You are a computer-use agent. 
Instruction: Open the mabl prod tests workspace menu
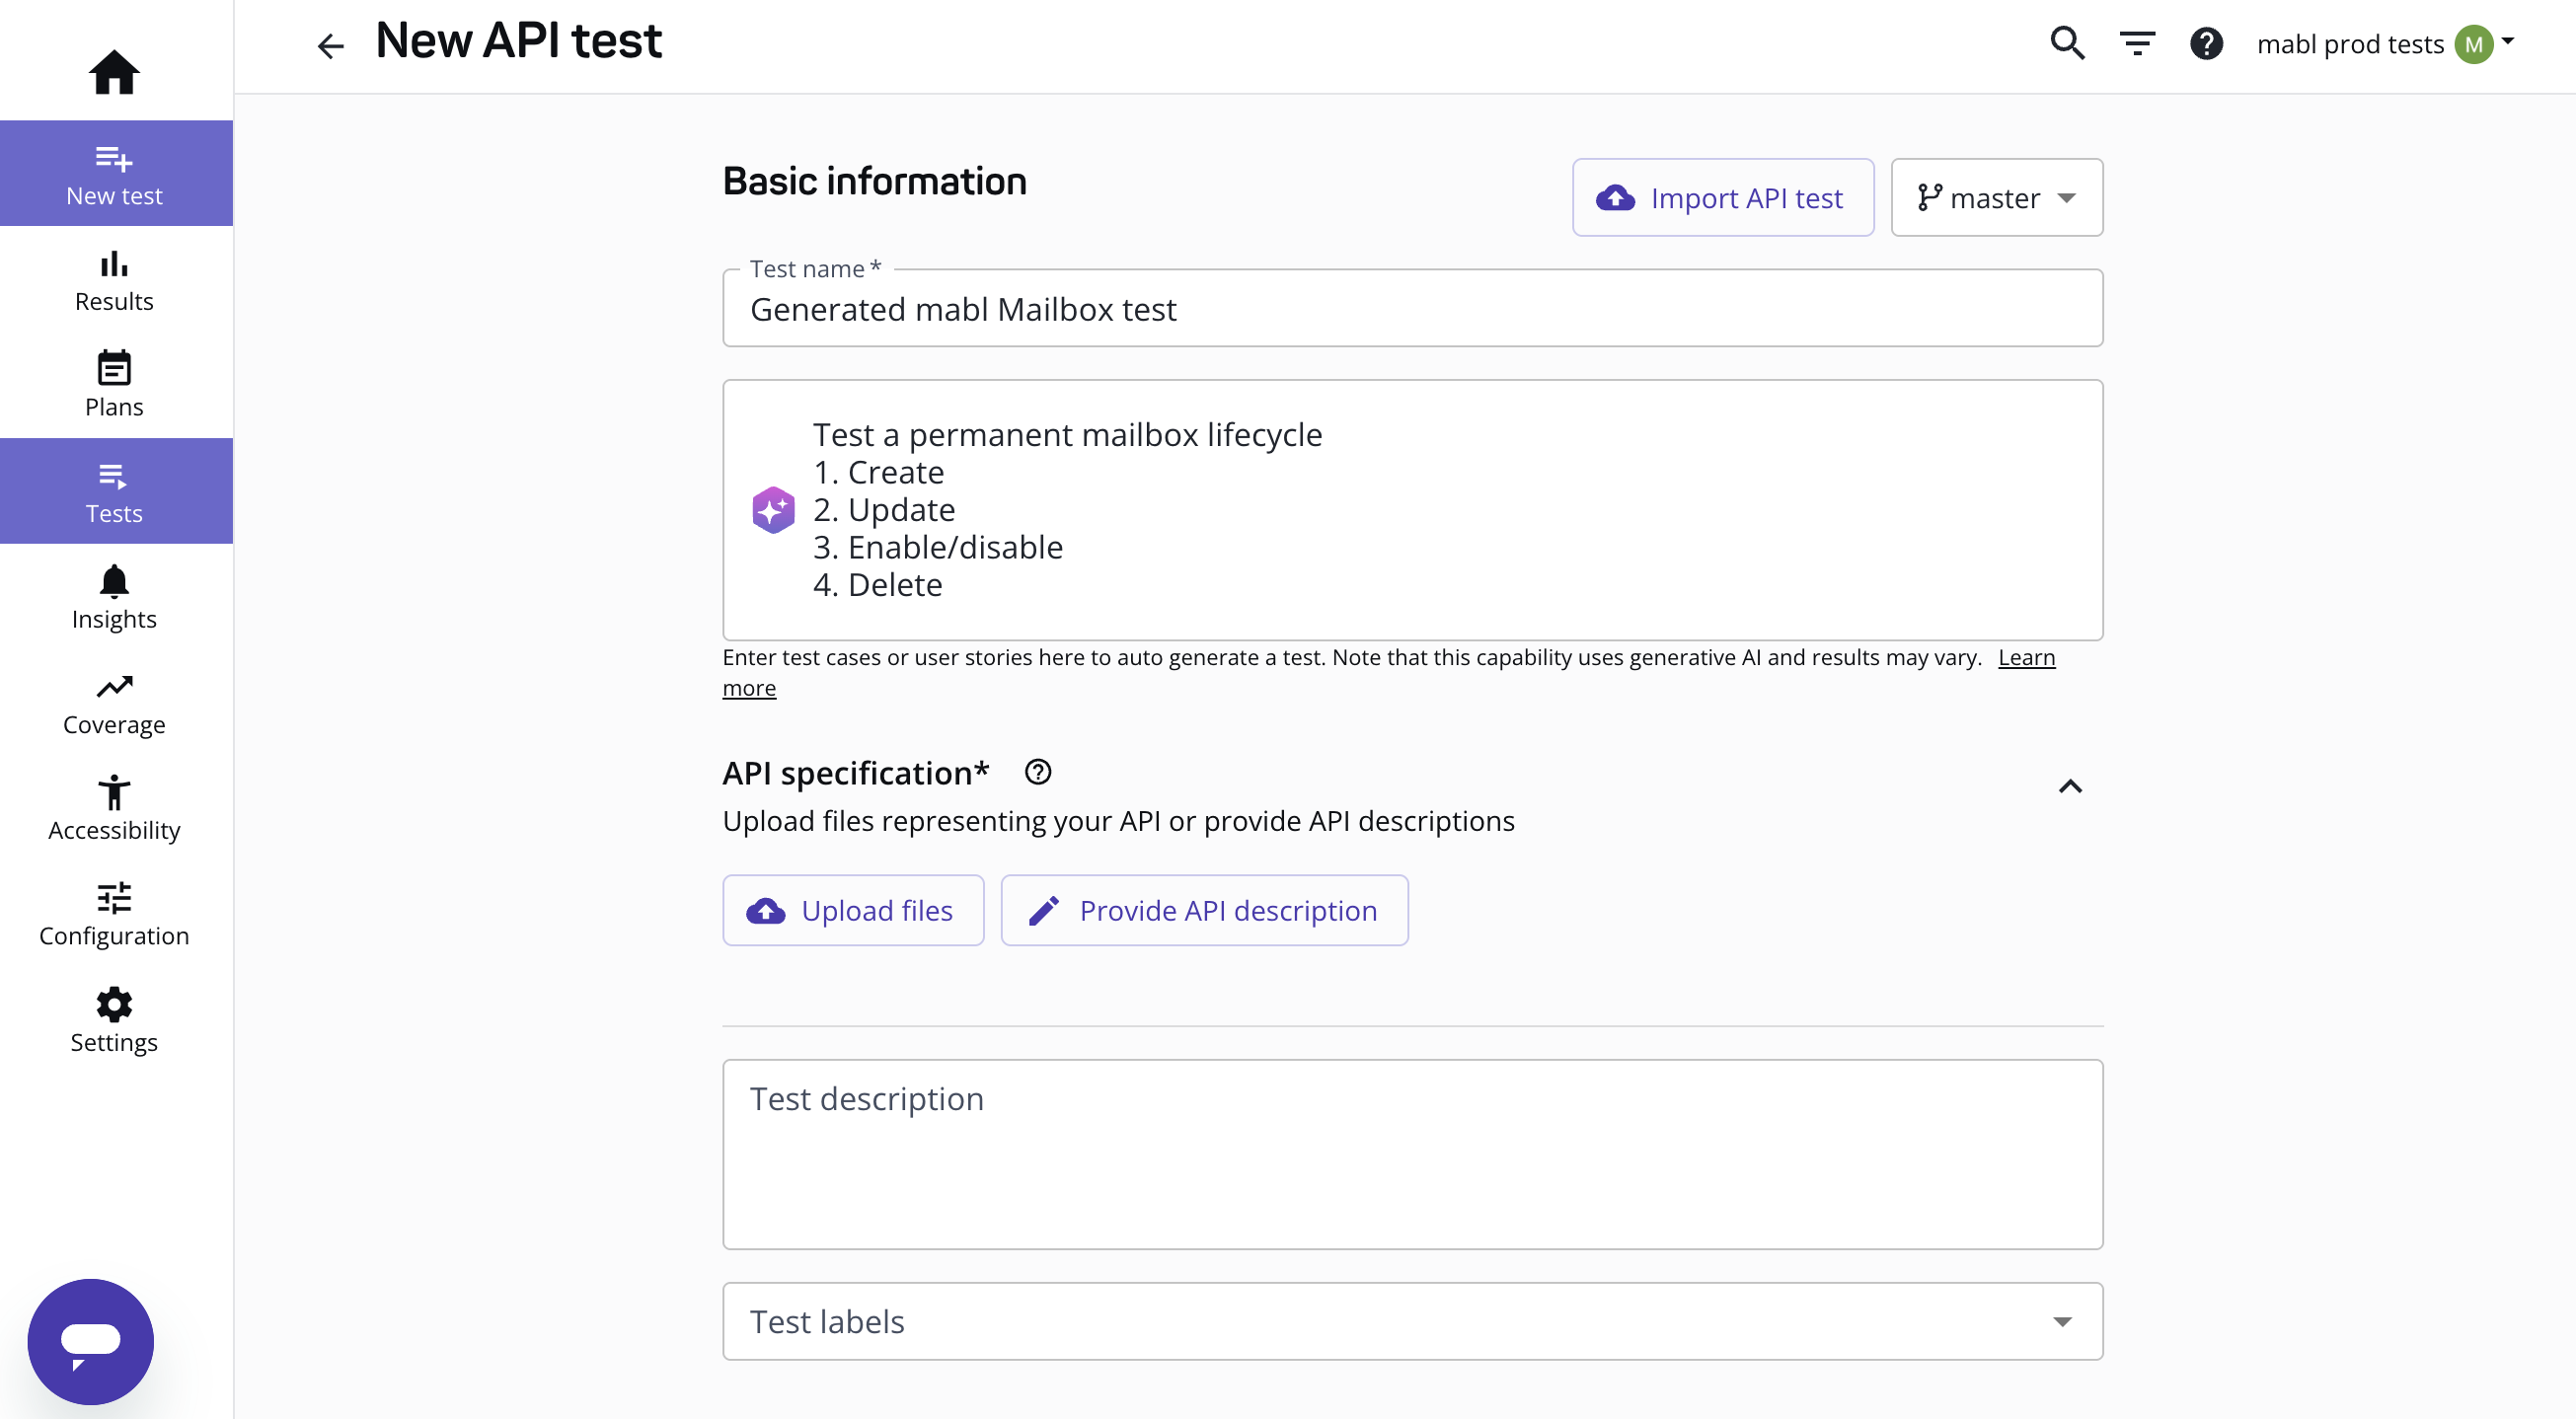2385,44
